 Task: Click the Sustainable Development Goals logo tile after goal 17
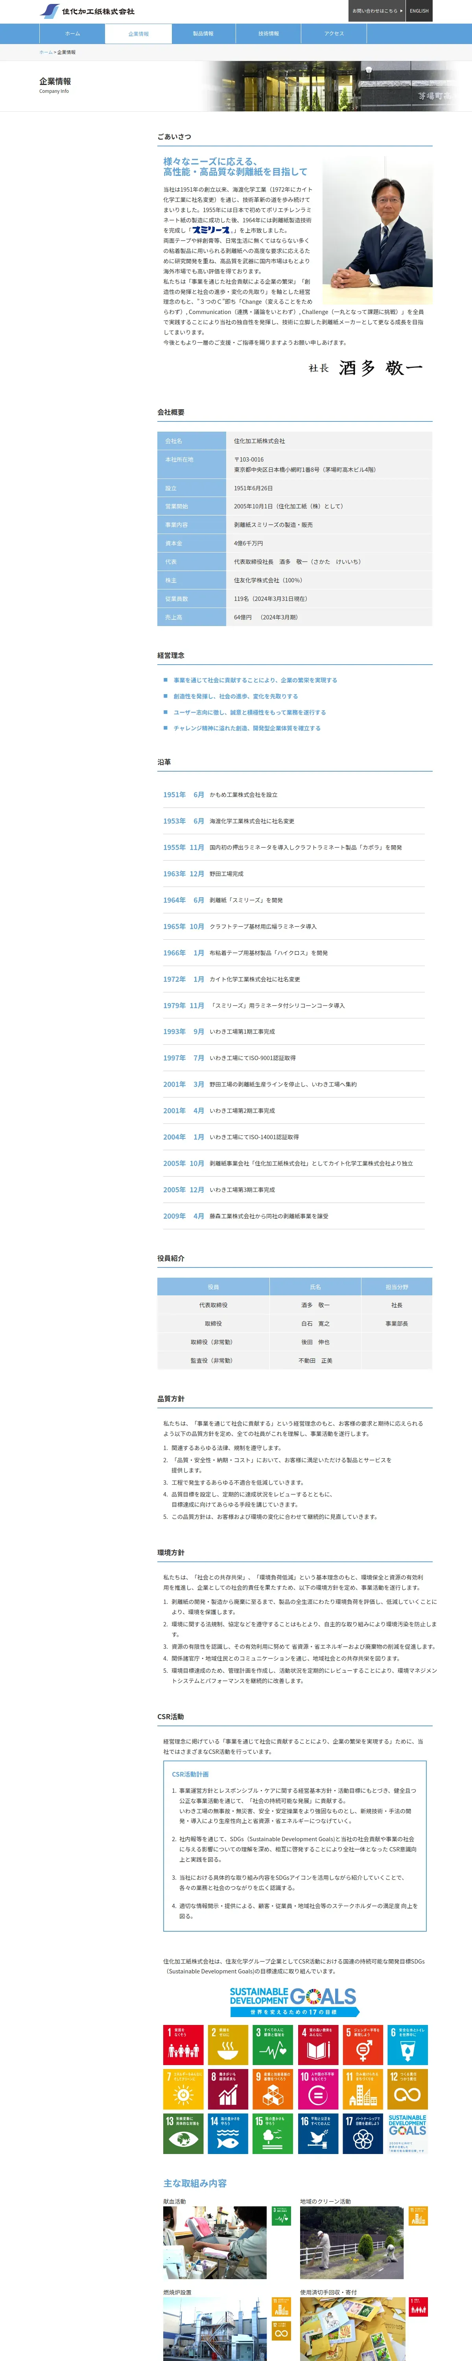[408, 2134]
